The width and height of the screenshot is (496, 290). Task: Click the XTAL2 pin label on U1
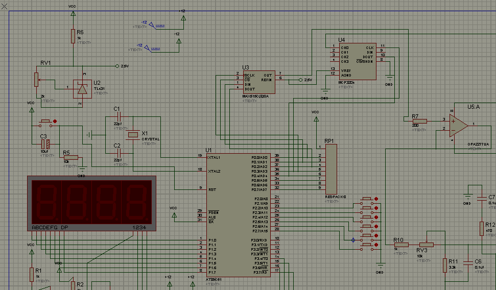point(214,172)
